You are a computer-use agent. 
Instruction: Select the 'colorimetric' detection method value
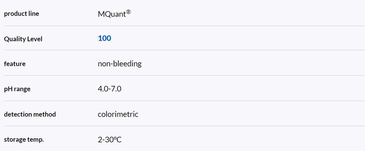click(118, 114)
